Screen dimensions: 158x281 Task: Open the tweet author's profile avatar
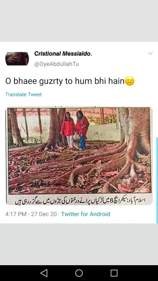coord(17,59)
